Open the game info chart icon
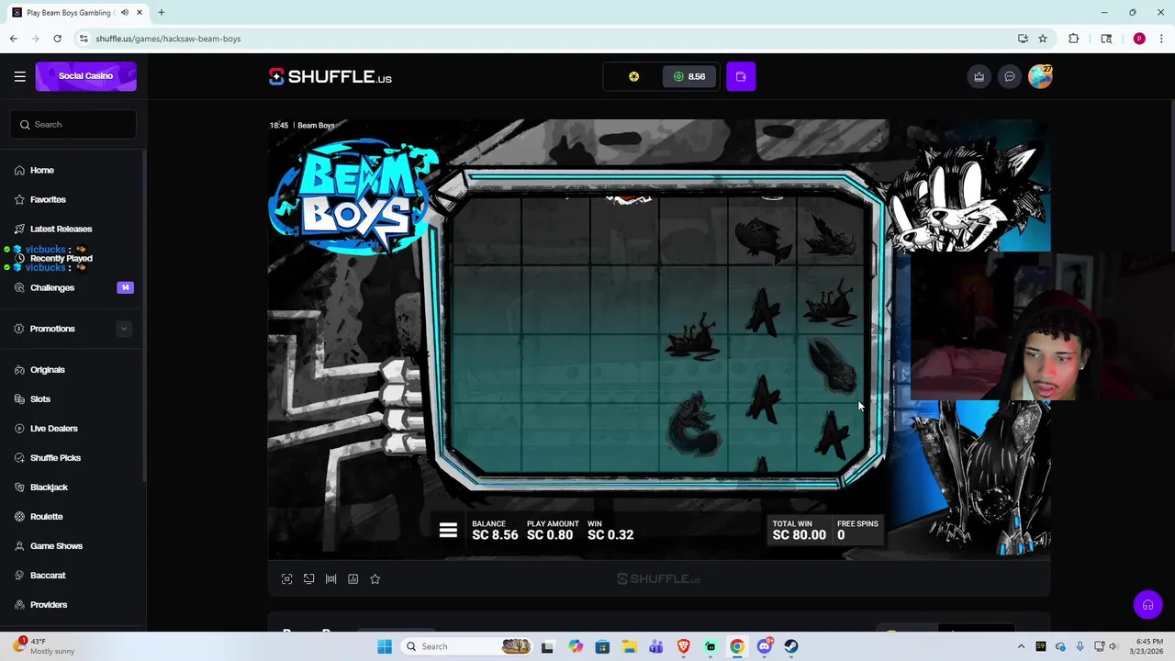This screenshot has width=1175, height=661. [352, 578]
